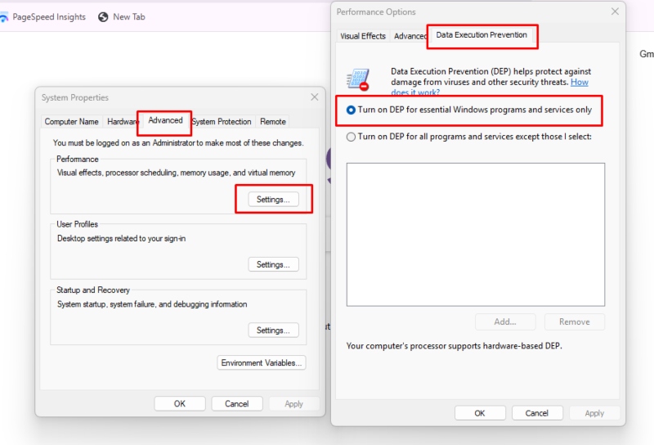This screenshot has height=445, width=654.
Task: Click the System Properties title bar text
Action: (x=74, y=97)
